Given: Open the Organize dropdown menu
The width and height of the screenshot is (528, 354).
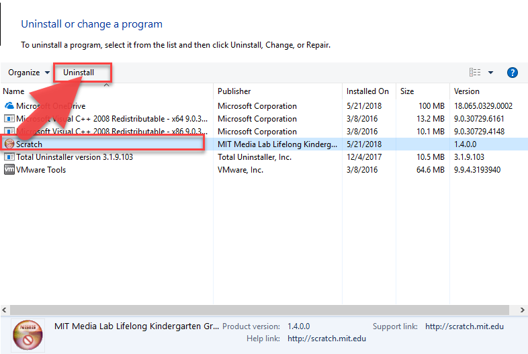Looking at the screenshot, I should click(x=29, y=73).
